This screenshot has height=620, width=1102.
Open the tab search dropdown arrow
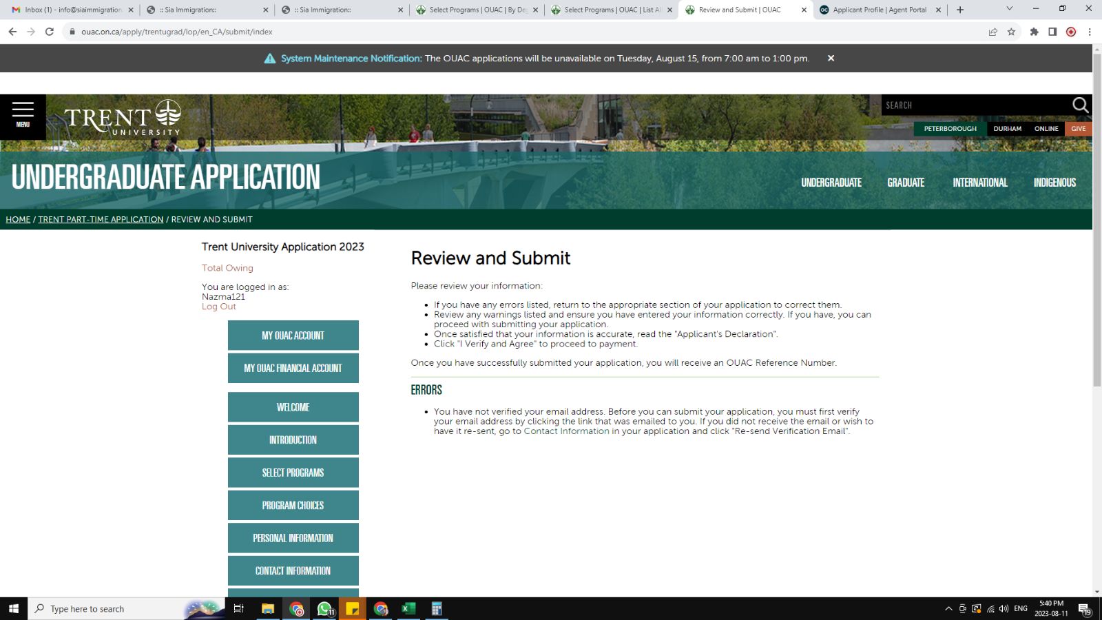click(1009, 9)
